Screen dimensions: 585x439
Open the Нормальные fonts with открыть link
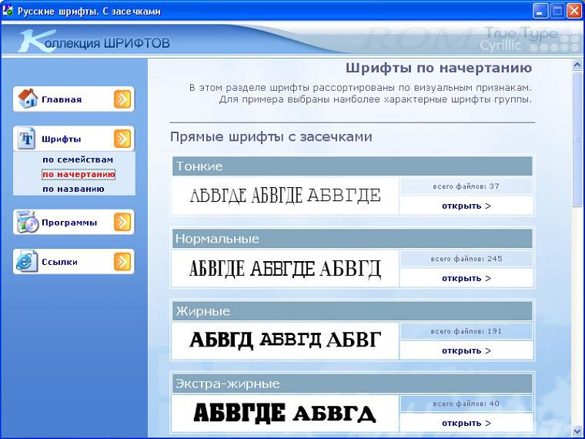466,278
